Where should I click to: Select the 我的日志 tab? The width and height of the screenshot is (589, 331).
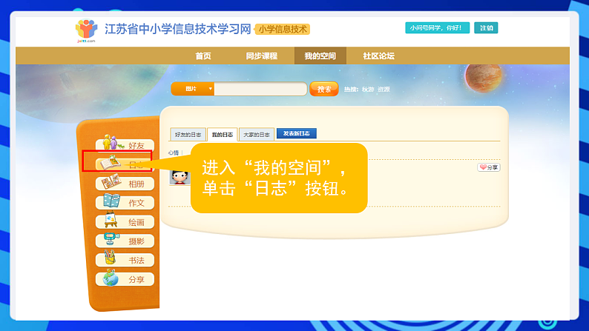point(222,135)
